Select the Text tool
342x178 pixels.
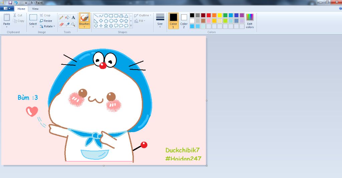[73, 17]
